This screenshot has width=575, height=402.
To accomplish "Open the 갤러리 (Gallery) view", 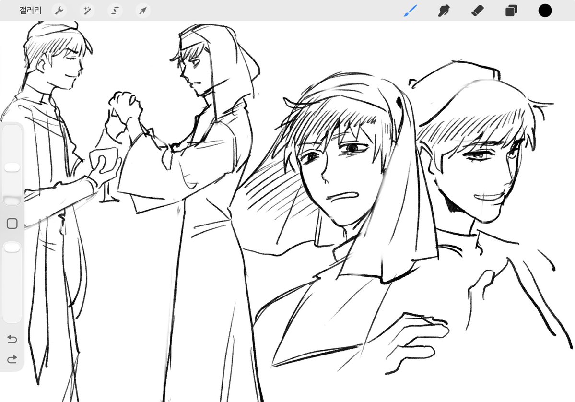I will click(30, 10).
